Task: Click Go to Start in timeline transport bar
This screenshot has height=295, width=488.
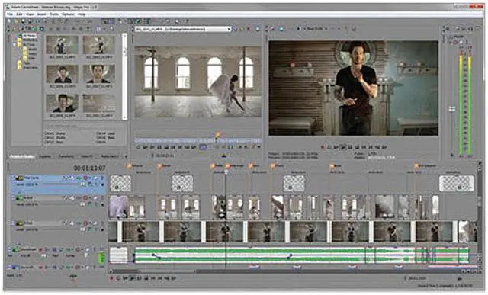Action: 152,278
